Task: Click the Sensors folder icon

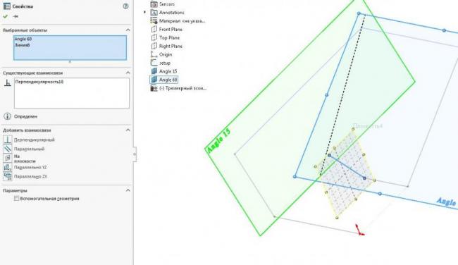Action: [154, 4]
